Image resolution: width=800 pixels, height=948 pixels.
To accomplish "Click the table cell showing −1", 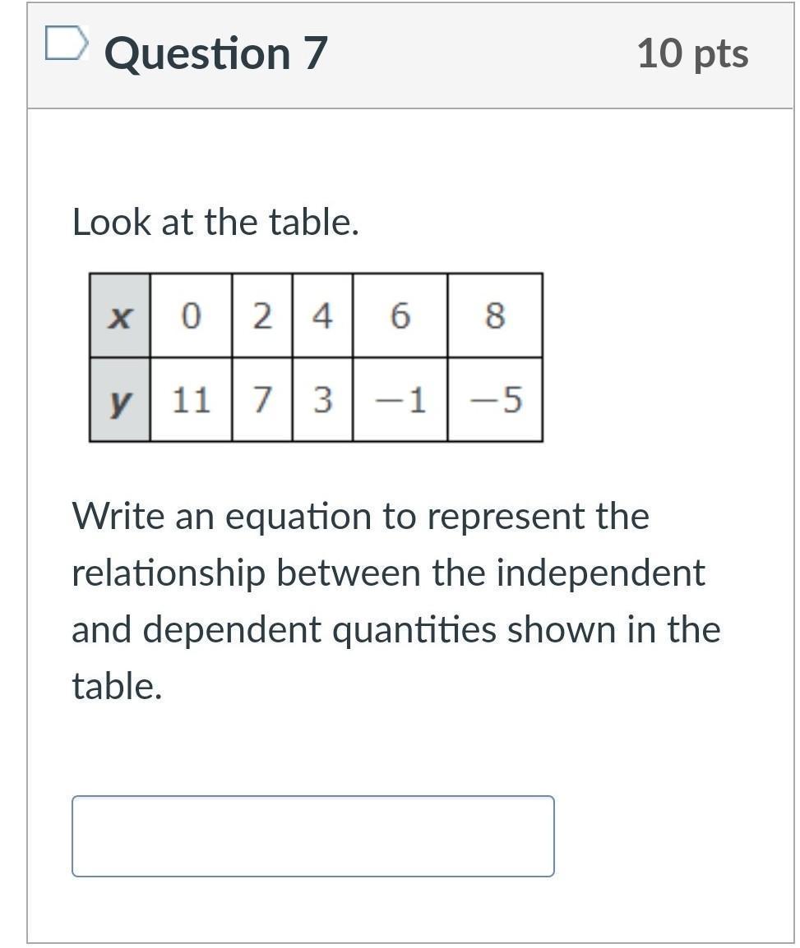I will point(400,399).
